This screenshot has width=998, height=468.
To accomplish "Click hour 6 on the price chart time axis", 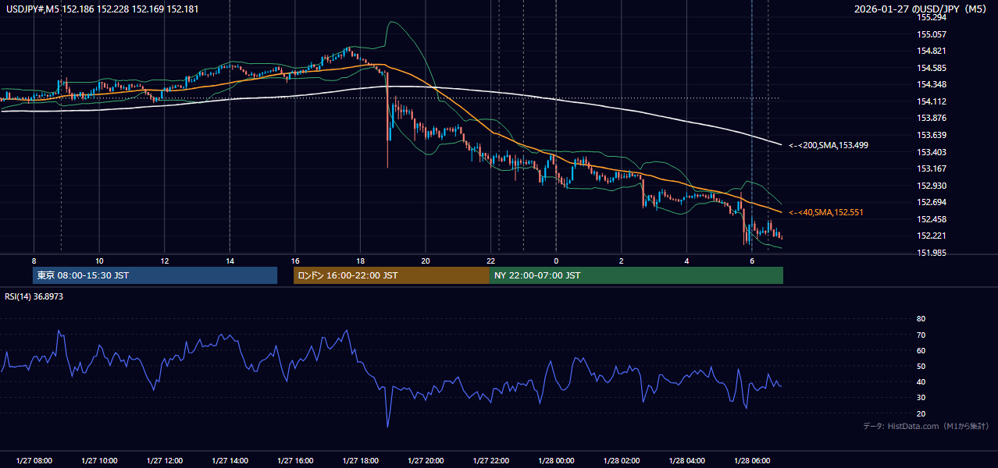I will coord(752,261).
